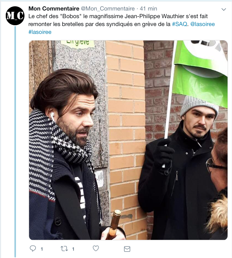The width and height of the screenshot is (232, 258).
Task: Enlarge the attached strike photo
Action: tap(128, 140)
